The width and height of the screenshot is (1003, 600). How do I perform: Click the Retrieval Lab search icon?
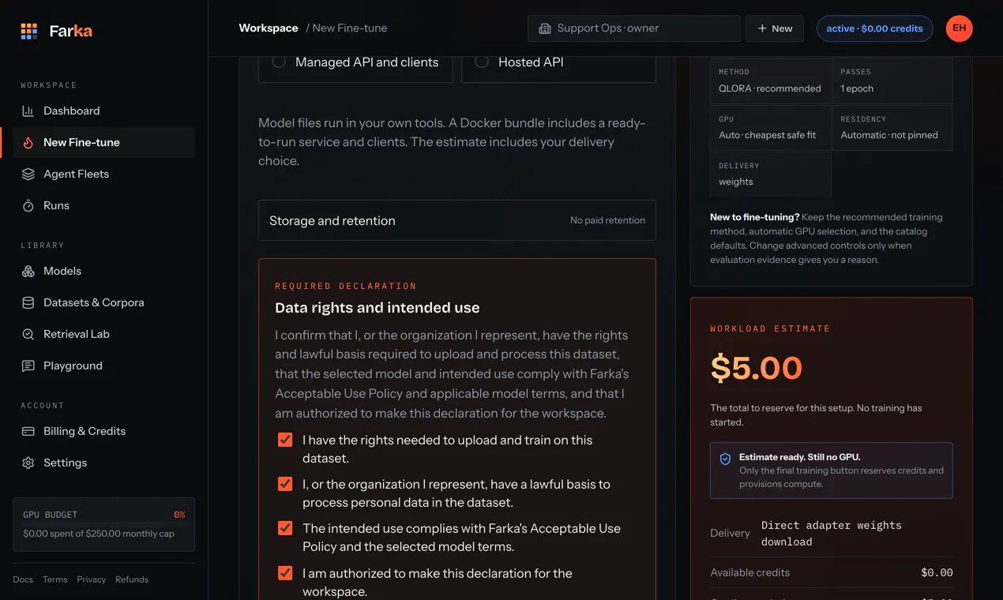pyautogui.click(x=28, y=335)
